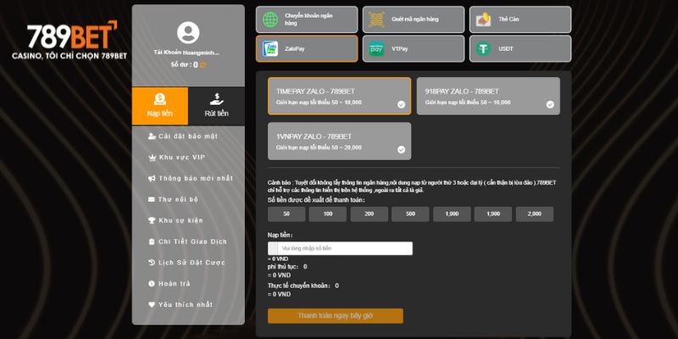The width and height of the screenshot is (678, 339).
Task: Choose the Quét mã ngân hàng method
Action: click(x=414, y=19)
